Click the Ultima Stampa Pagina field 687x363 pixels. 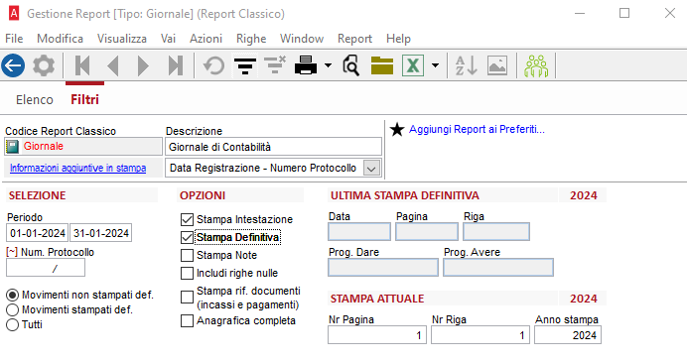point(427,232)
